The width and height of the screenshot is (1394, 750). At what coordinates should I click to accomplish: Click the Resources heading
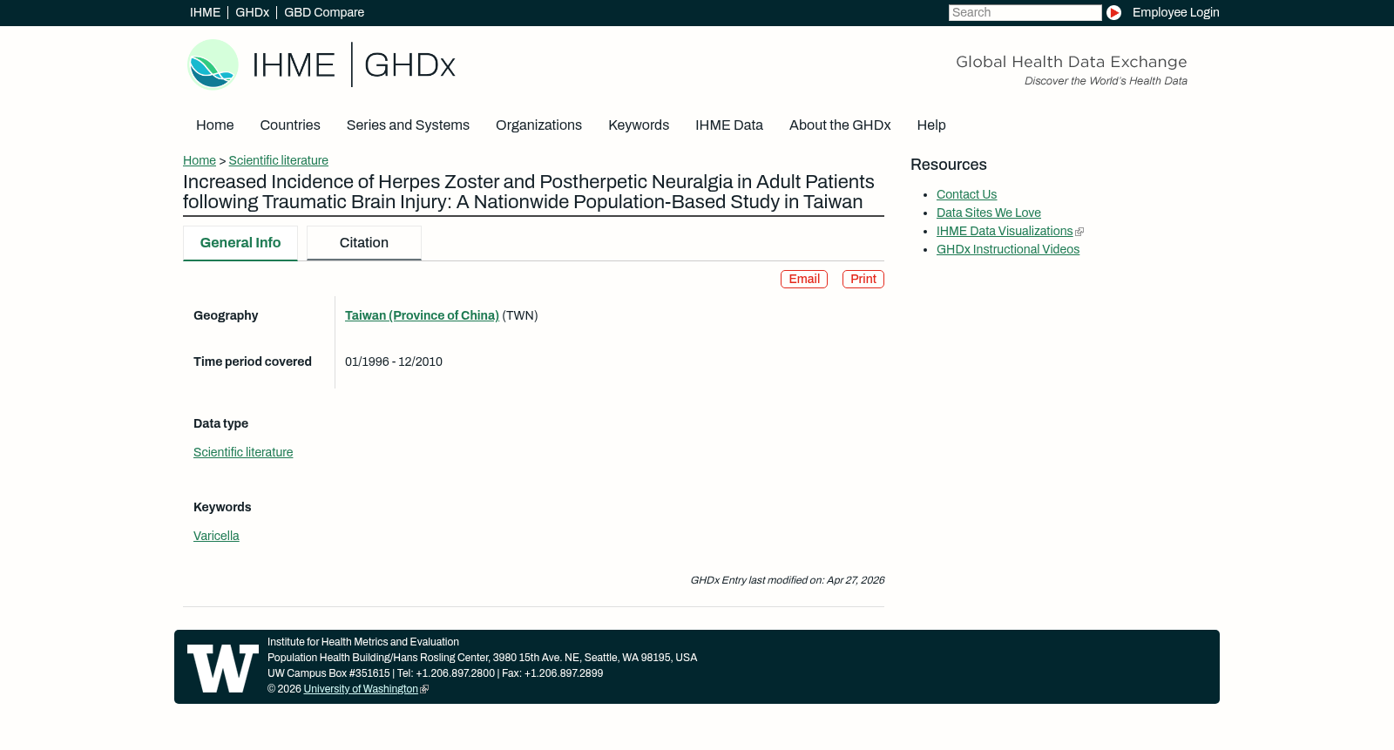949,165
